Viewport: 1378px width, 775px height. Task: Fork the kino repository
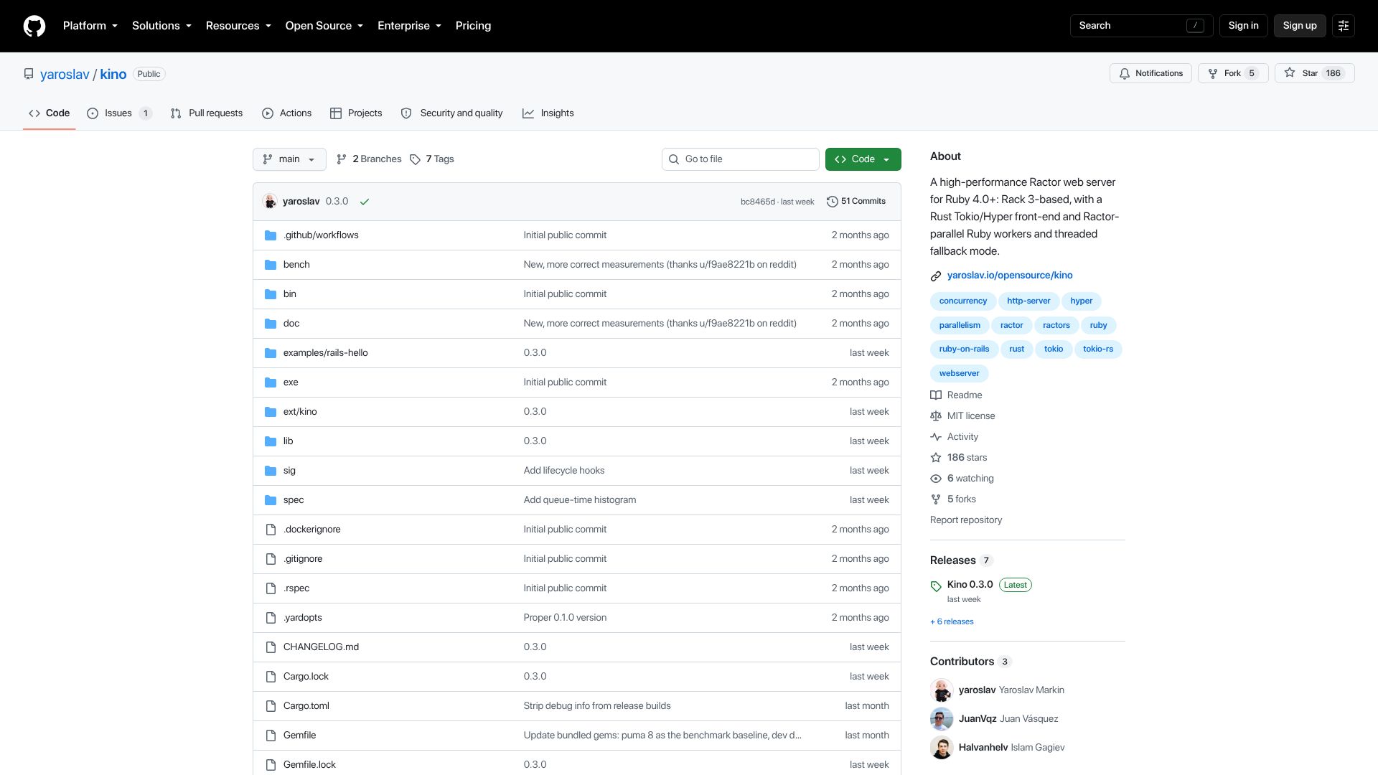tap(1233, 73)
